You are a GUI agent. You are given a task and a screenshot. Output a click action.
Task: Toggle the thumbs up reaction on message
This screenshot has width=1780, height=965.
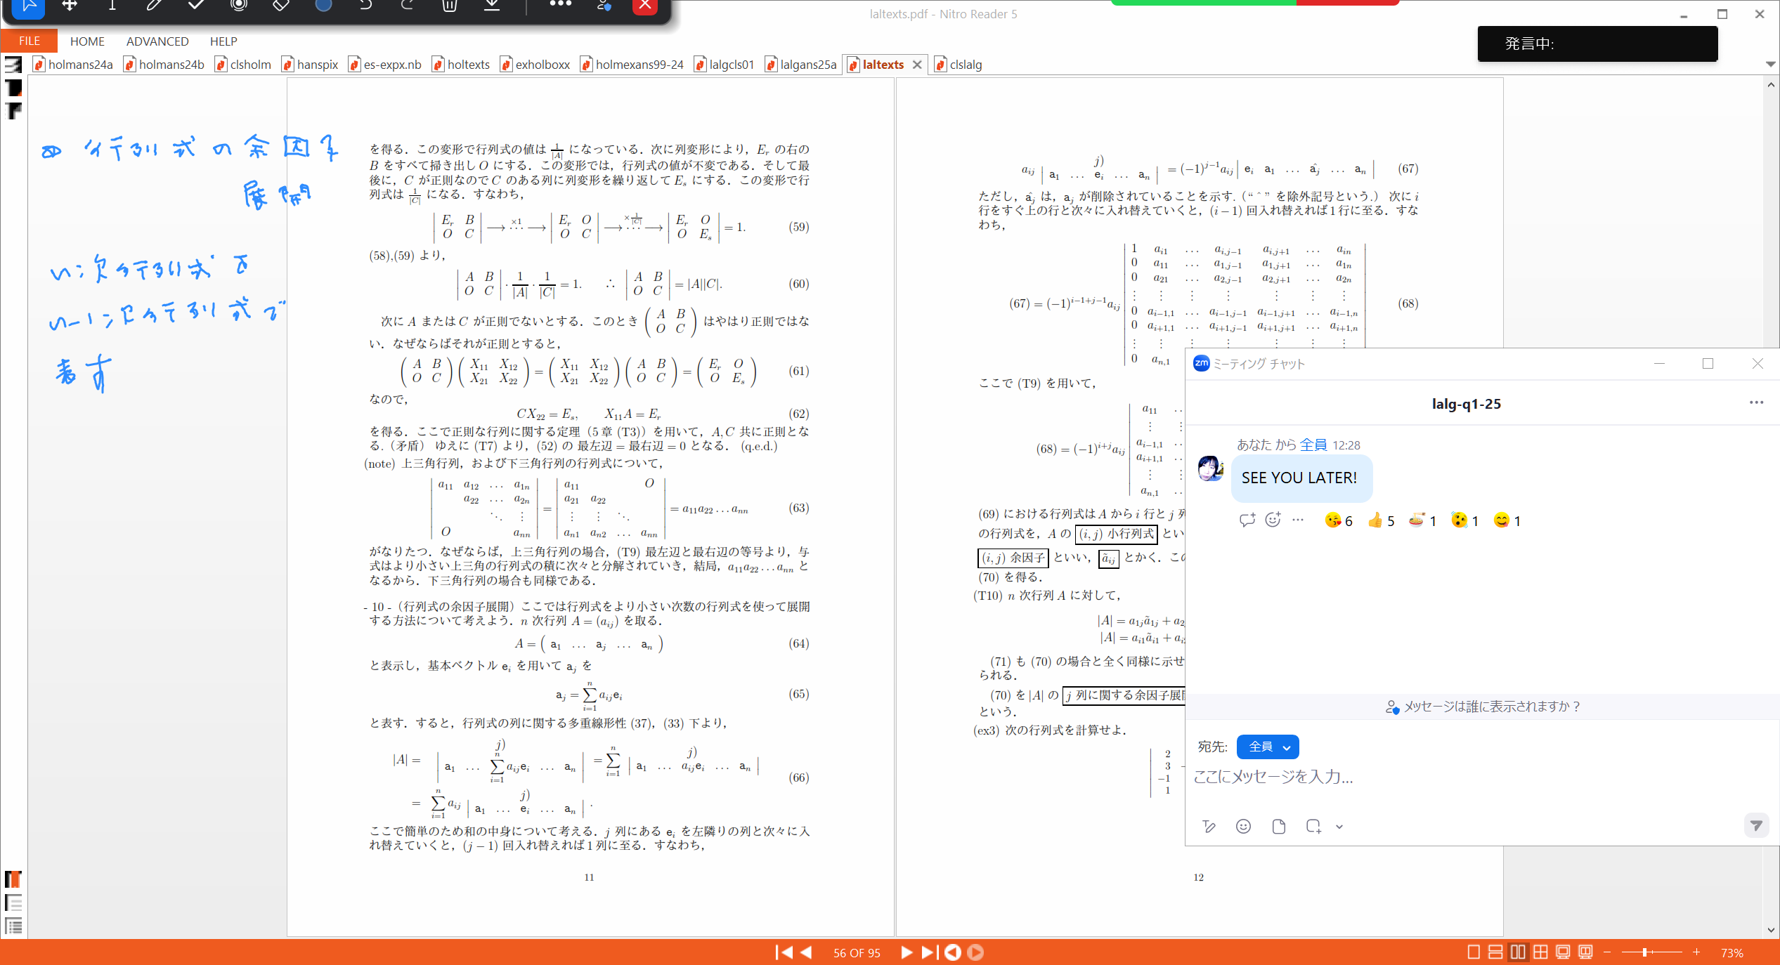point(1380,520)
